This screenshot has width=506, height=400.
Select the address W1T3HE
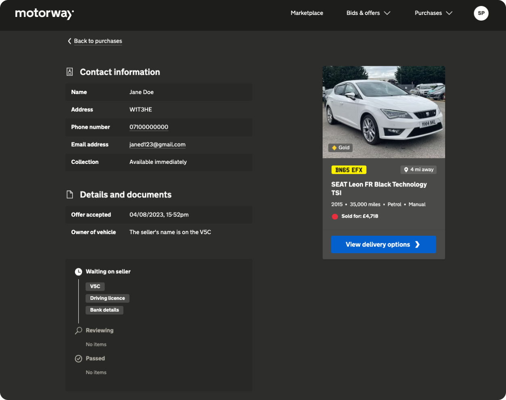pyautogui.click(x=141, y=109)
